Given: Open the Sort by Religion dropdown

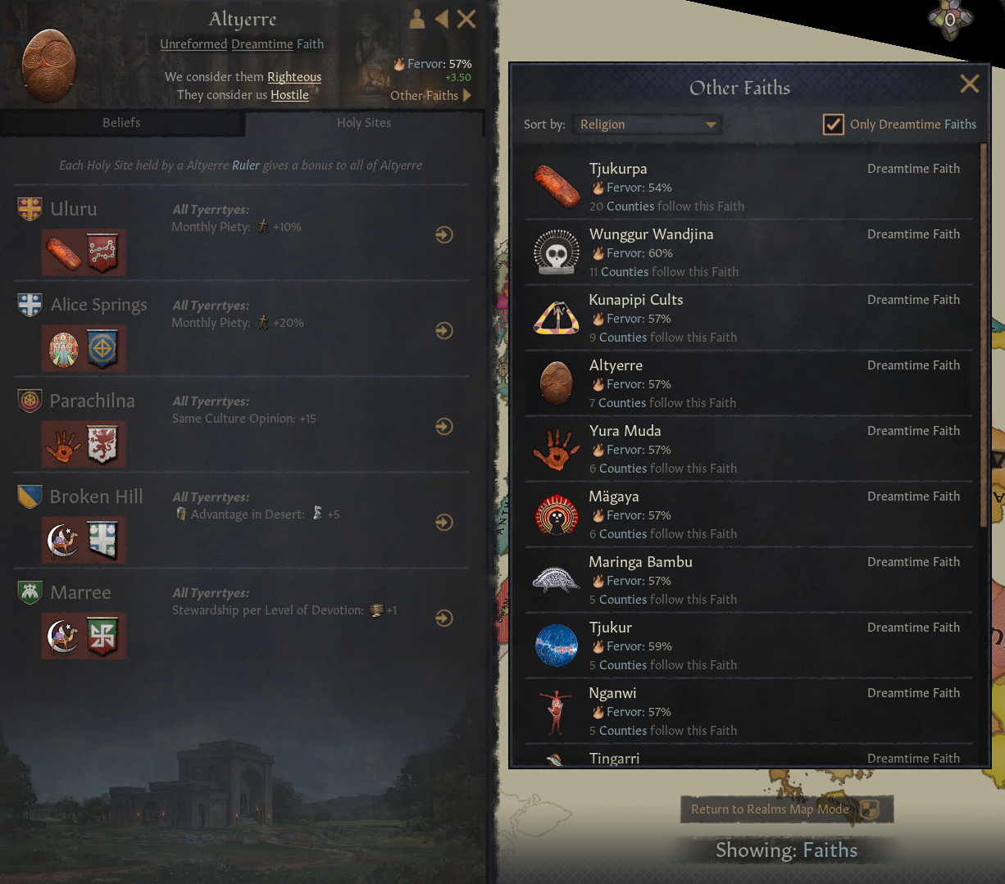Looking at the screenshot, I should click(647, 125).
